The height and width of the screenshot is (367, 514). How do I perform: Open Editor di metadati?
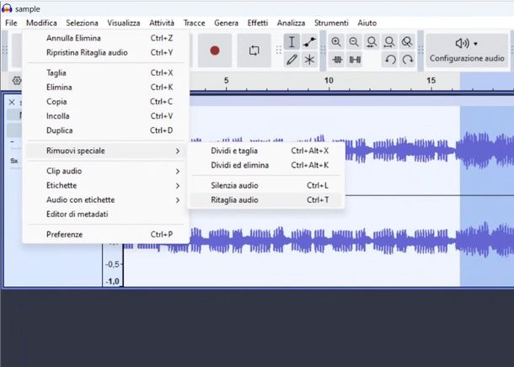click(x=105, y=214)
